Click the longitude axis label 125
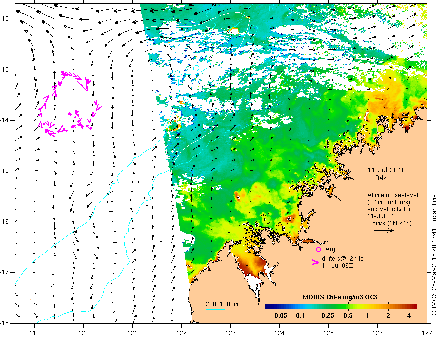Image resolution: width=437 pixels, height=338 pixels. (x=329, y=333)
